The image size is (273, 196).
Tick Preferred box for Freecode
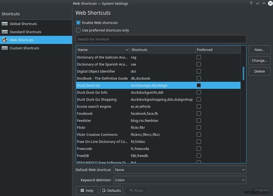tap(199, 149)
